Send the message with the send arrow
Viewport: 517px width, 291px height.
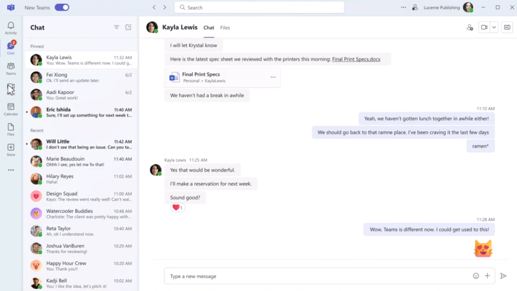pyautogui.click(x=503, y=276)
